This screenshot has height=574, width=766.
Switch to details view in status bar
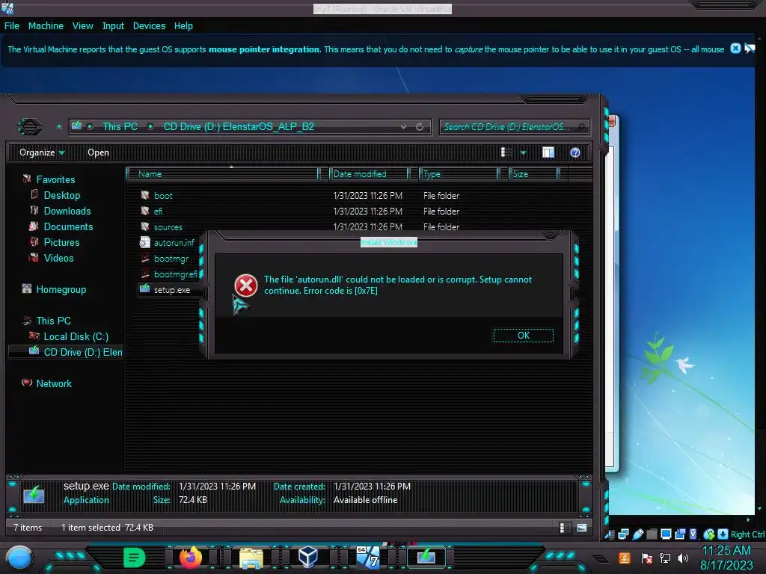pyautogui.click(x=566, y=528)
